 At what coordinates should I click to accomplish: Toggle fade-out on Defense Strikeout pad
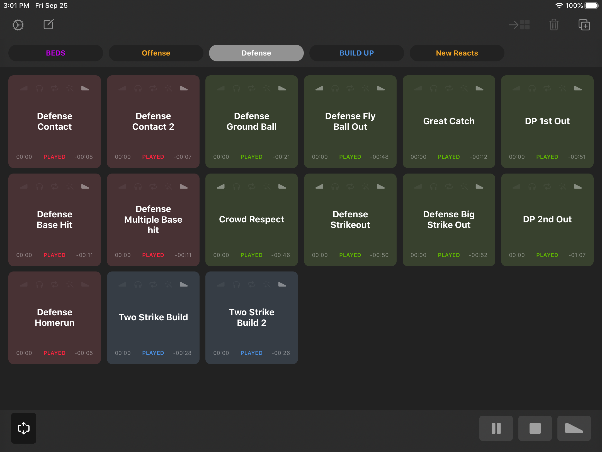coord(381,186)
